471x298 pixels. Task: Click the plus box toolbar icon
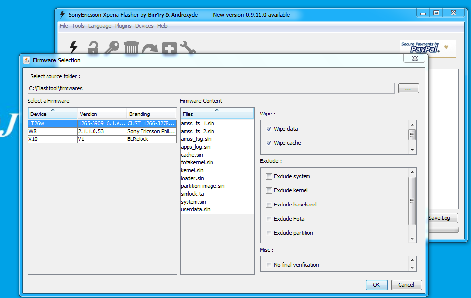coord(169,48)
